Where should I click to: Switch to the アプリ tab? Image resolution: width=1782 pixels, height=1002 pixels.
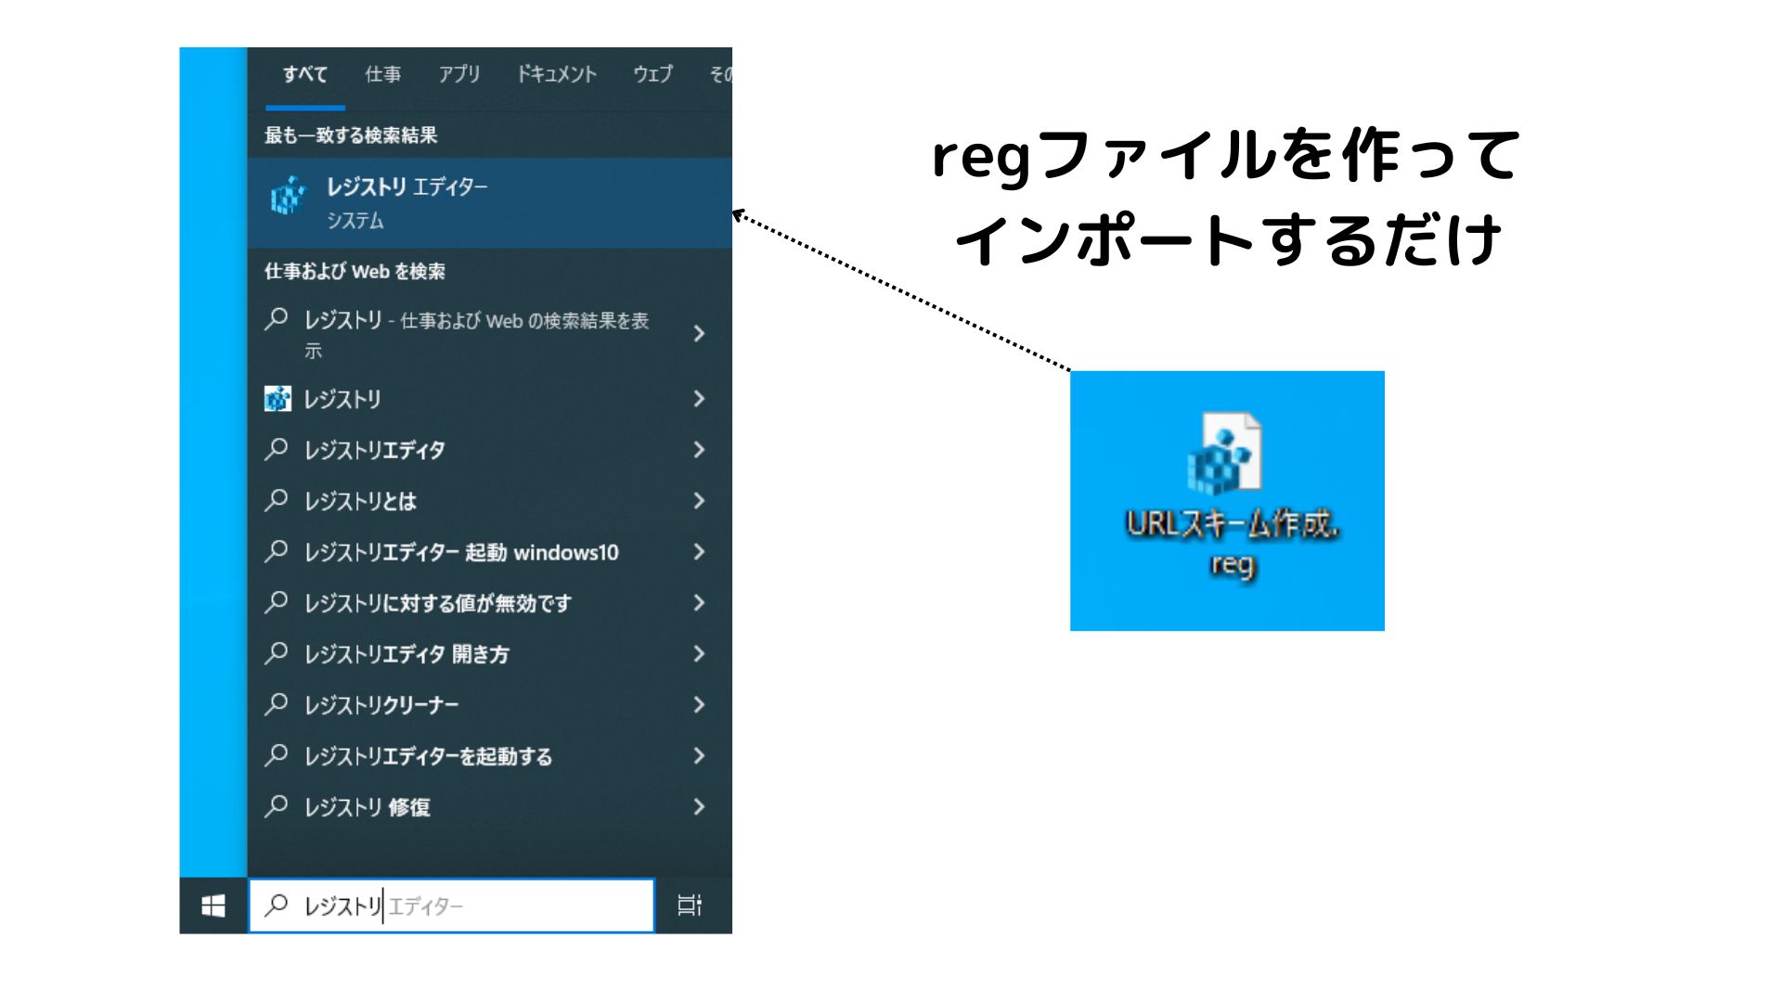(459, 74)
